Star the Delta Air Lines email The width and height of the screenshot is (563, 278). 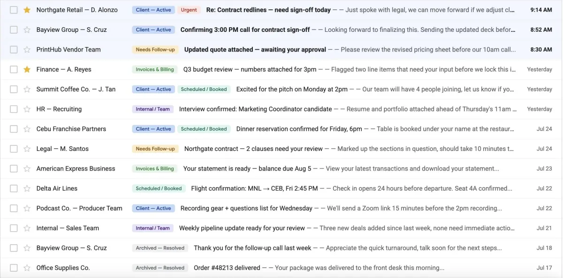(27, 188)
